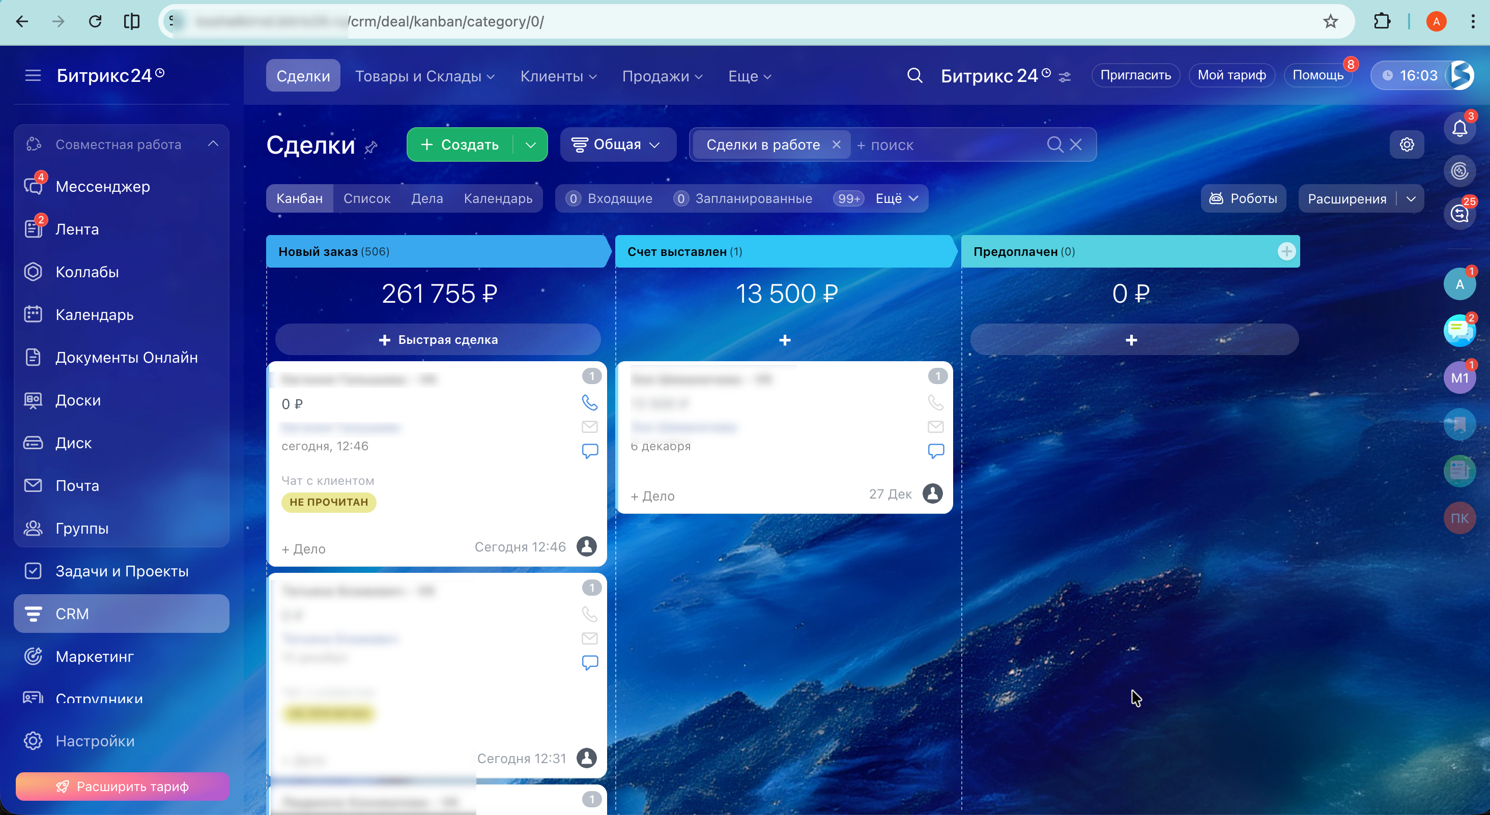Image resolution: width=1490 pixels, height=815 pixels.
Task: Open kanban settings gear icon
Action: point(1406,144)
